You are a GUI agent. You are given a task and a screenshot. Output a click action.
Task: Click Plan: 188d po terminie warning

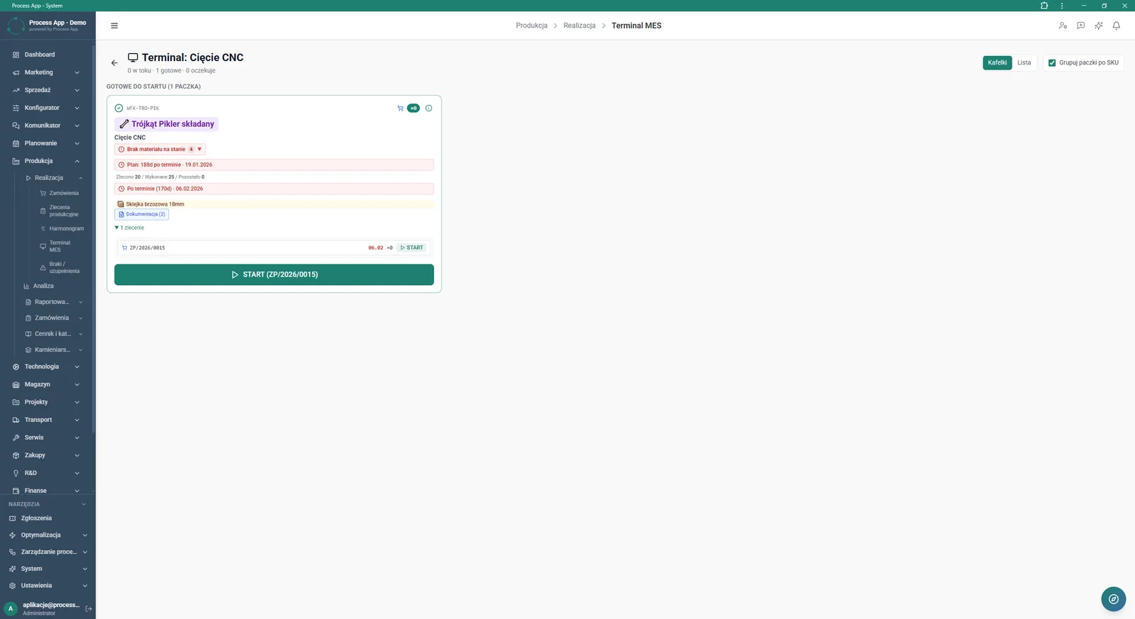coord(274,164)
